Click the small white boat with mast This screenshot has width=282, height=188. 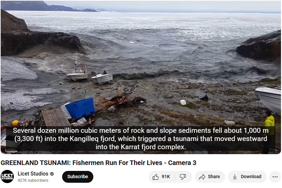(78, 72)
